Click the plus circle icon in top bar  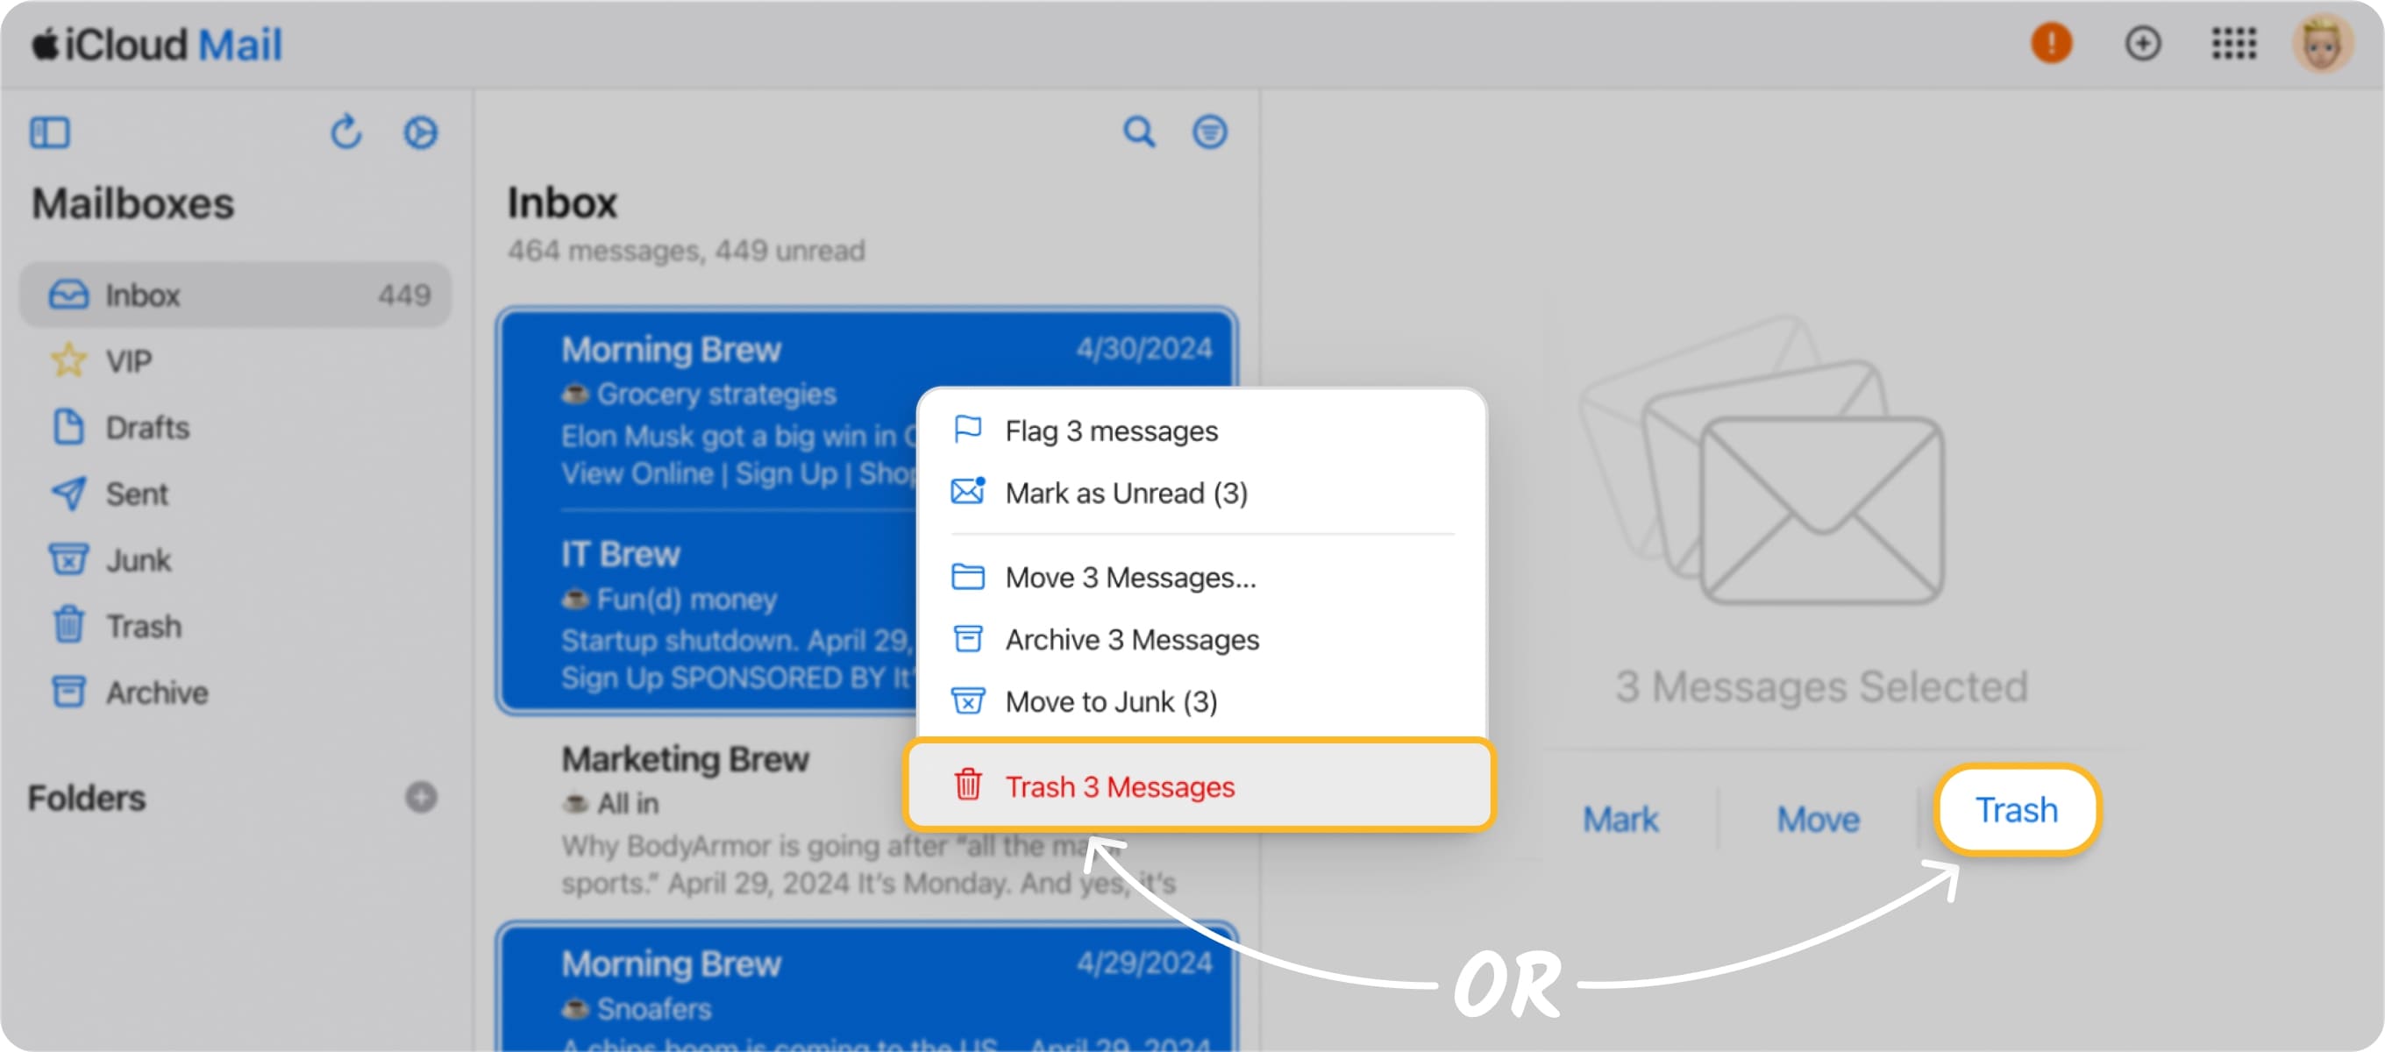2141,44
